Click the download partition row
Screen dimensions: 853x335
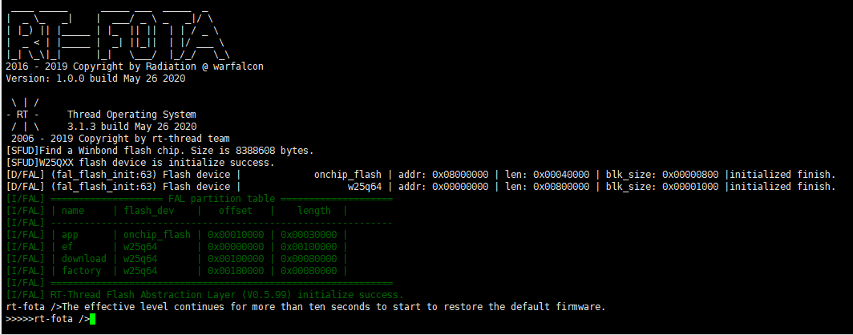point(177,259)
